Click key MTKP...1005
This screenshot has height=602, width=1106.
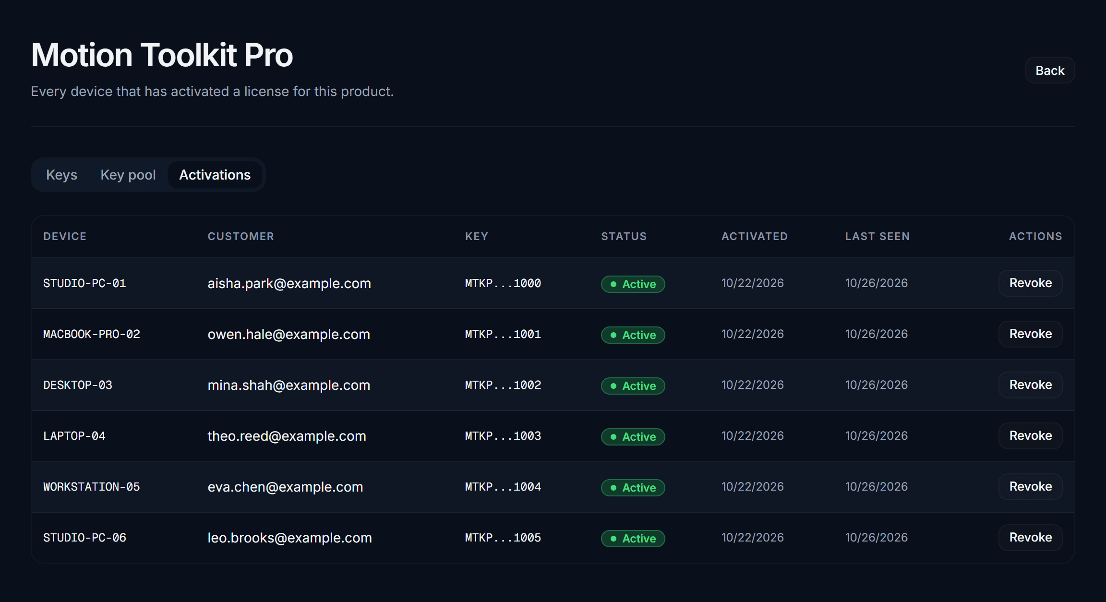tap(503, 538)
